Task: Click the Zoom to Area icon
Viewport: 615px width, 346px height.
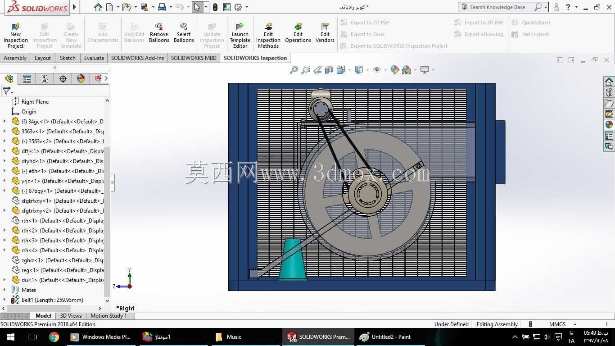Action: 306,70
